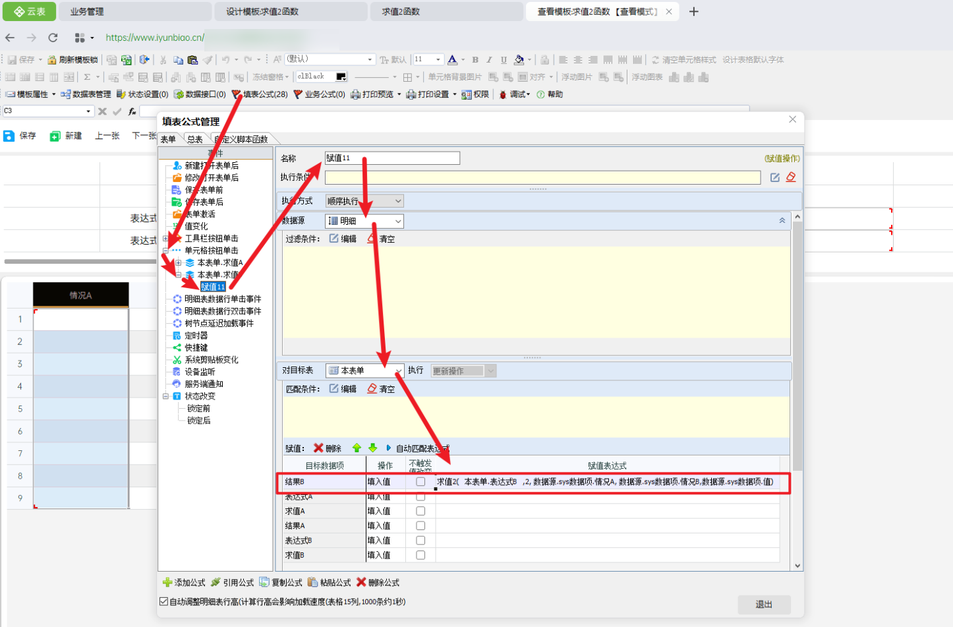Switch to the 业务管理 browser tab
Screen dimensions: 953x627
click(x=134, y=11)
